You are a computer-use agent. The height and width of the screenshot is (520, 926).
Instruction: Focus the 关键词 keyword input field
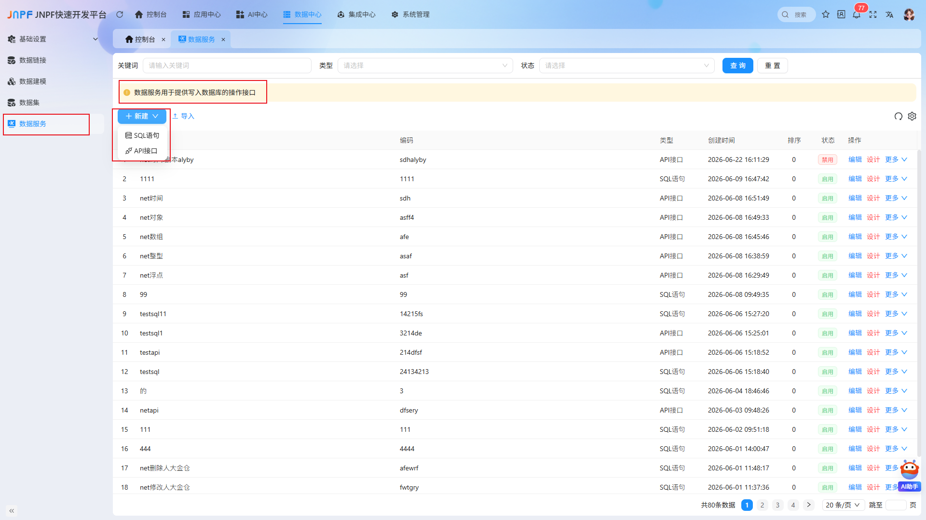coord(227,66)
